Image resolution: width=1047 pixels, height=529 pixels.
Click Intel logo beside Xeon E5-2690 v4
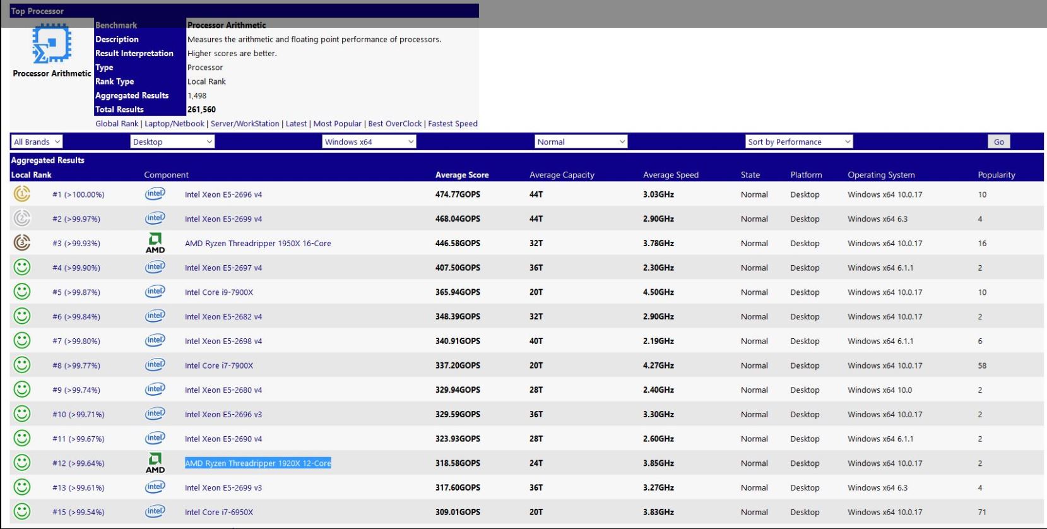tap(155, 438)
